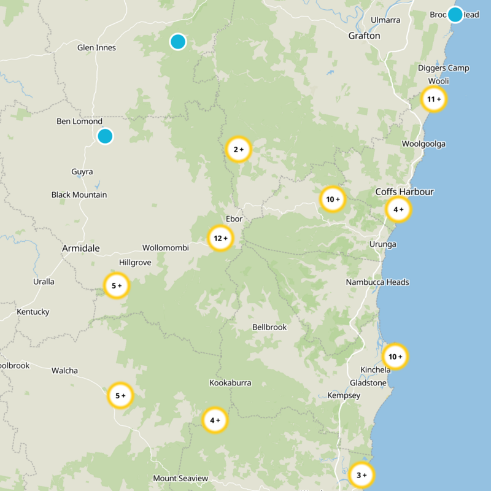Open the 5 + cluster near Hillgrove
The height and width of the screenshot is (491, 491).
[x=117, y=285]
